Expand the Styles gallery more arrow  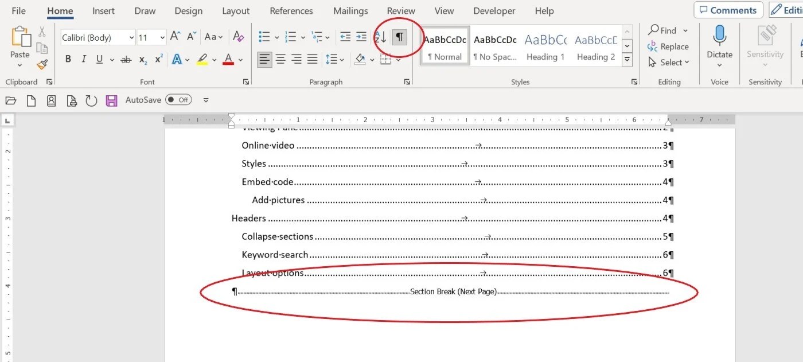point(627,59)
